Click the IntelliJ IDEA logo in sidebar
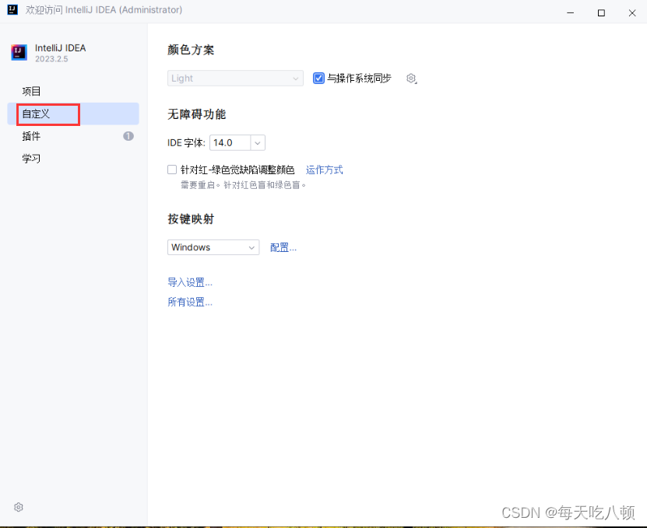This screenshot has width=647, height=528. tap(19, 52)
